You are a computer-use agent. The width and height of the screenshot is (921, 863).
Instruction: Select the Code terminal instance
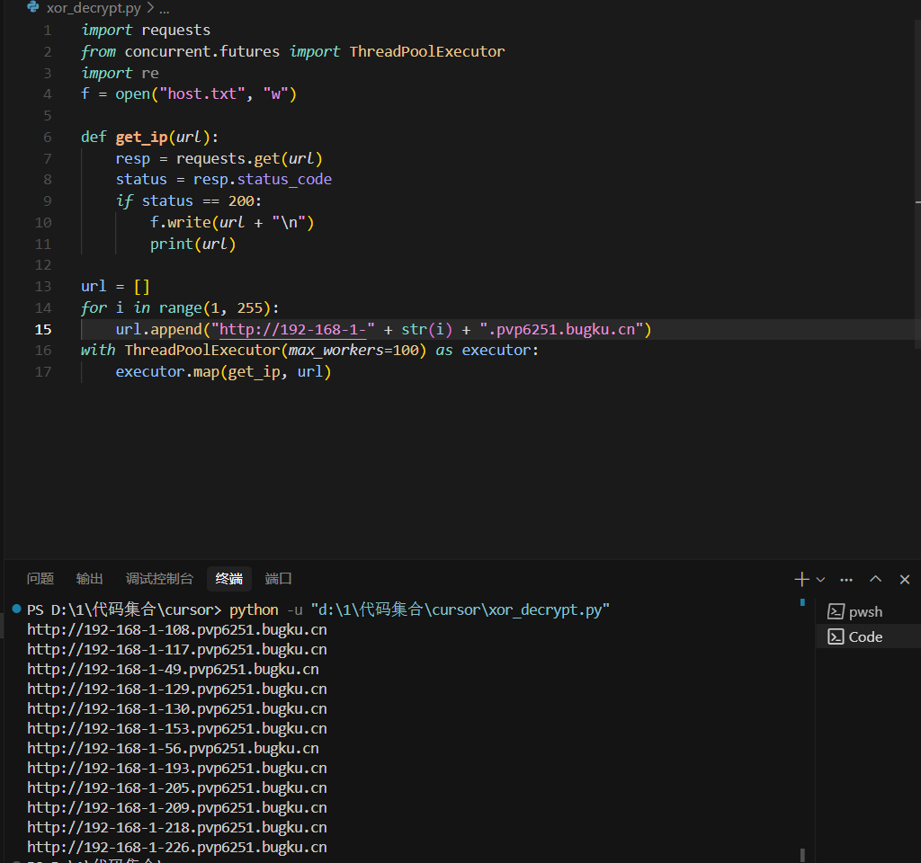point(869,636)
